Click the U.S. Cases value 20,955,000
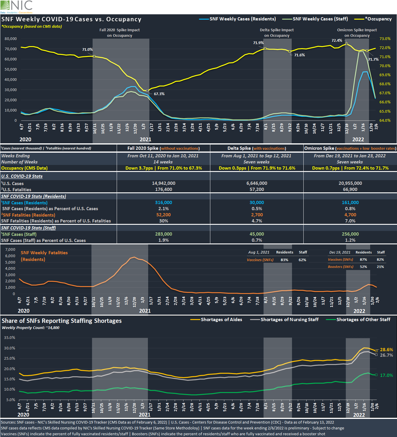Image resolution: width=397 pixels, height=437 pixels. click(x=350, y=183)
